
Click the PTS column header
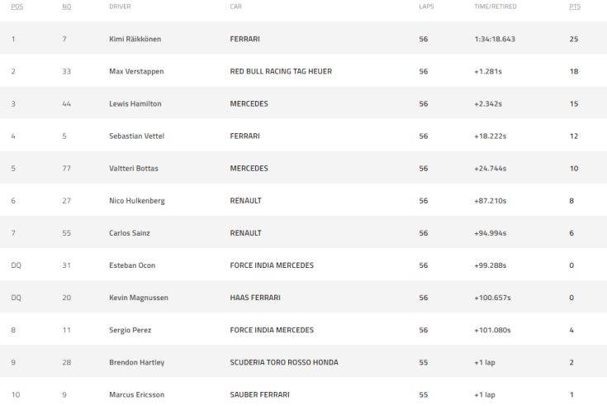click(574, 7)
